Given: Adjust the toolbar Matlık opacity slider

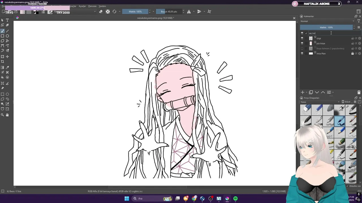Looking at the screenshot, I should pos(135,12).
